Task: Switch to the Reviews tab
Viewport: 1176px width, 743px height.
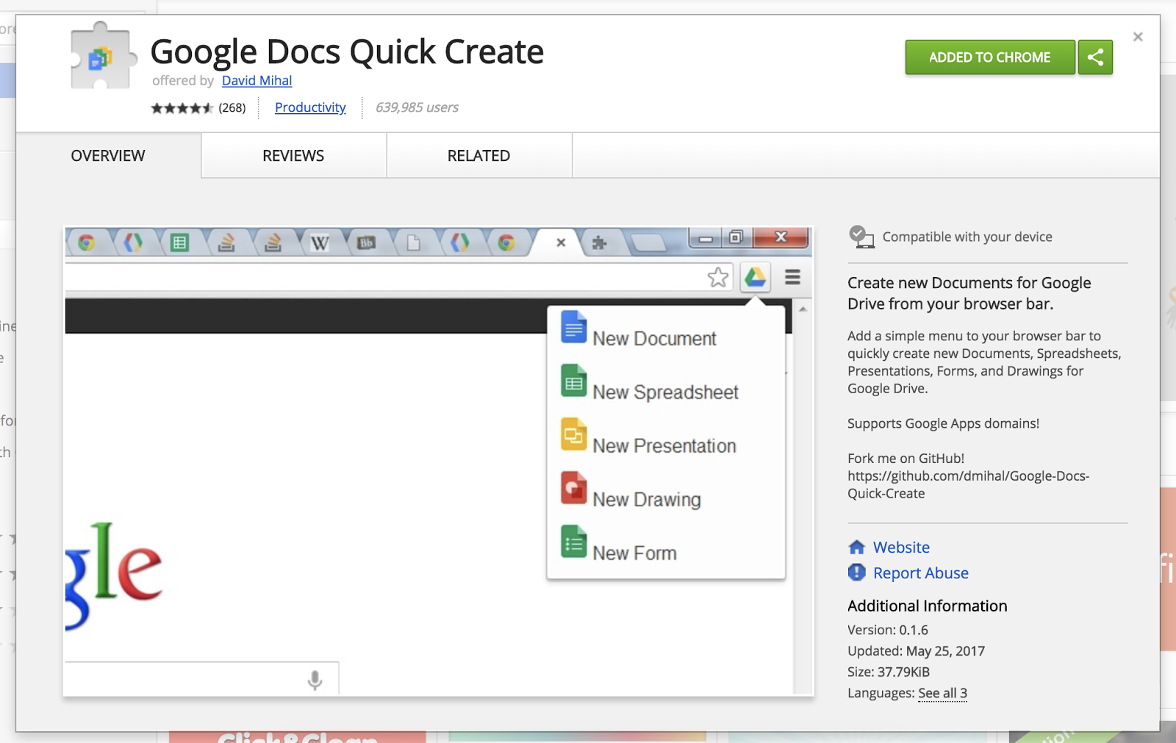Action: [x=293, y=156]
